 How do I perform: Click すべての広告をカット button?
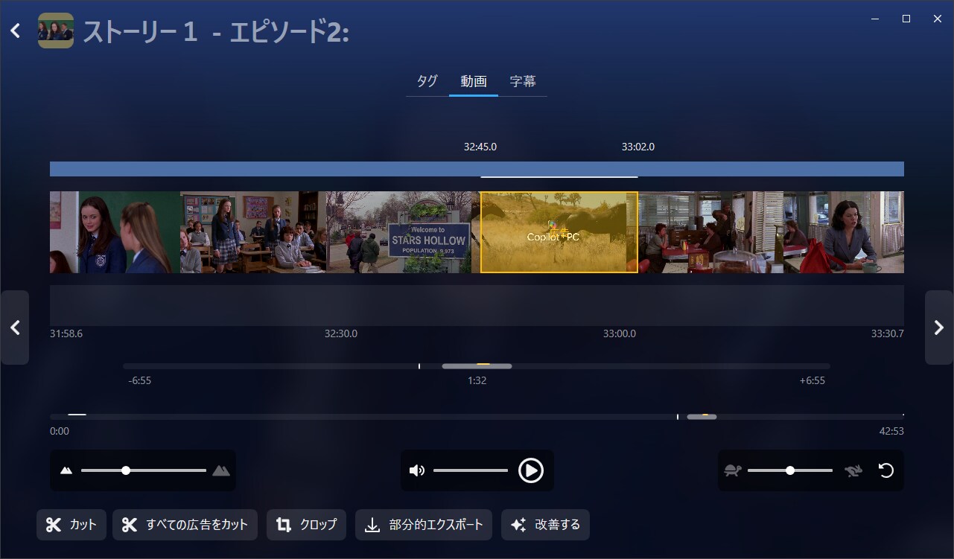[185, 525]
